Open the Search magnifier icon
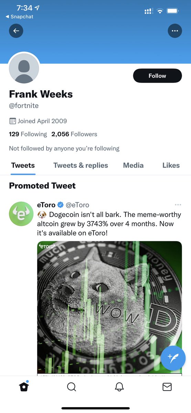191x413 pixels. [72, 387]
